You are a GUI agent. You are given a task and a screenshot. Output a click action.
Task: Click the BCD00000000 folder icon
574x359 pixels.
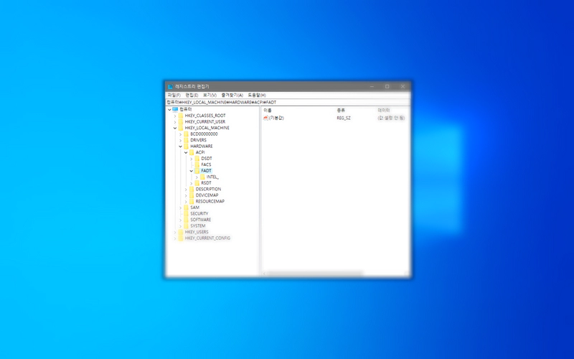186,134
